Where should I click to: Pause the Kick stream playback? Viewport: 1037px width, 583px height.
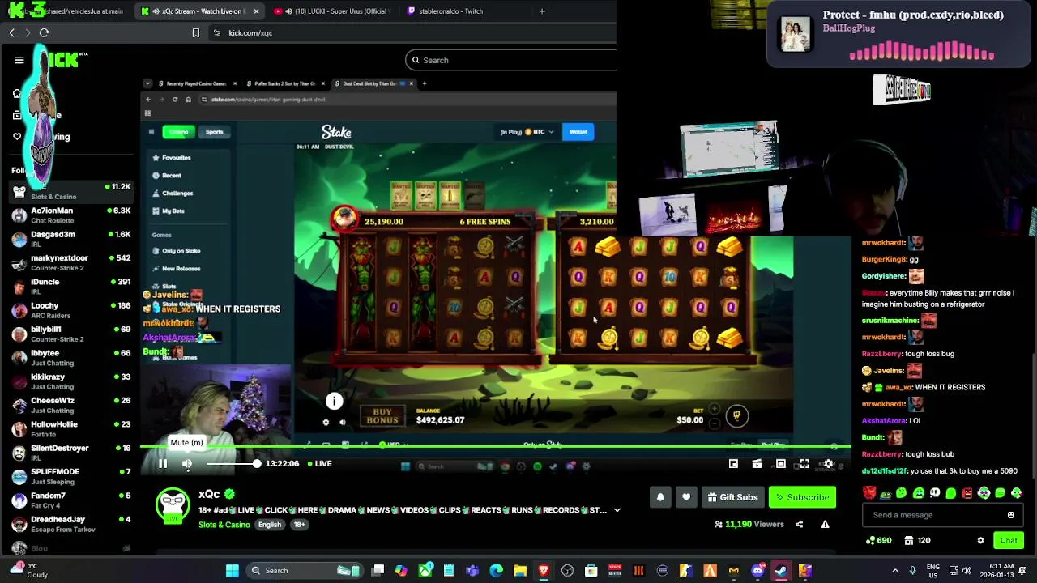click(x=163, y=464)
